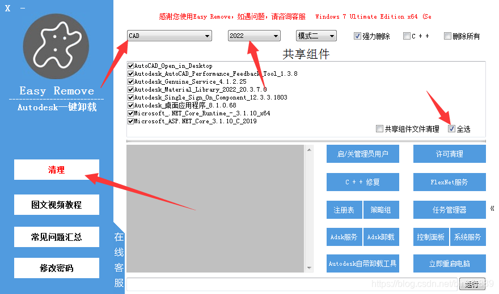This screenshot has width=499, height=294.
Task: Click log panel scrollbar up arrow
Action: click(309, 150)
